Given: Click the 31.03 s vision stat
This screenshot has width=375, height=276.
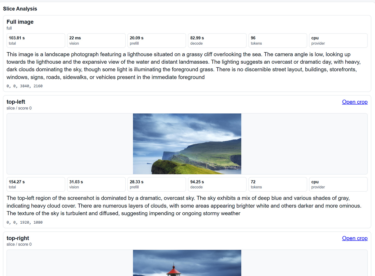Looking at the screenshot, I should click(96, 184).
